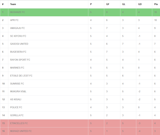Select AMAGAJU FC in the table
This screenshot has height=135, width=160.
tap(17, 28)
